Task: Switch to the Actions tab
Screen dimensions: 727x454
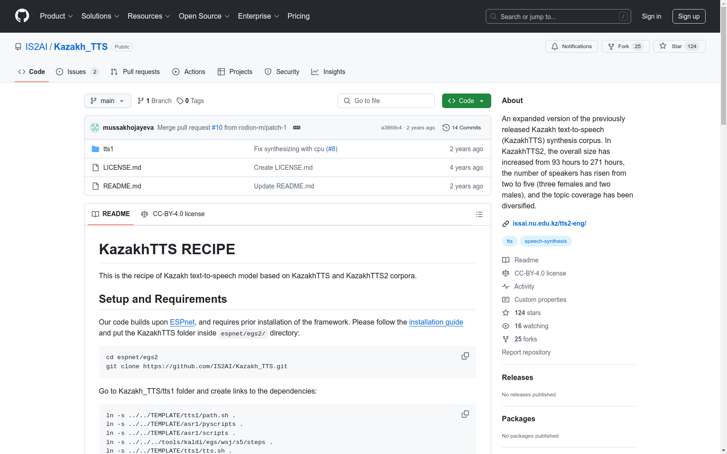Action: tap(189, 72)
